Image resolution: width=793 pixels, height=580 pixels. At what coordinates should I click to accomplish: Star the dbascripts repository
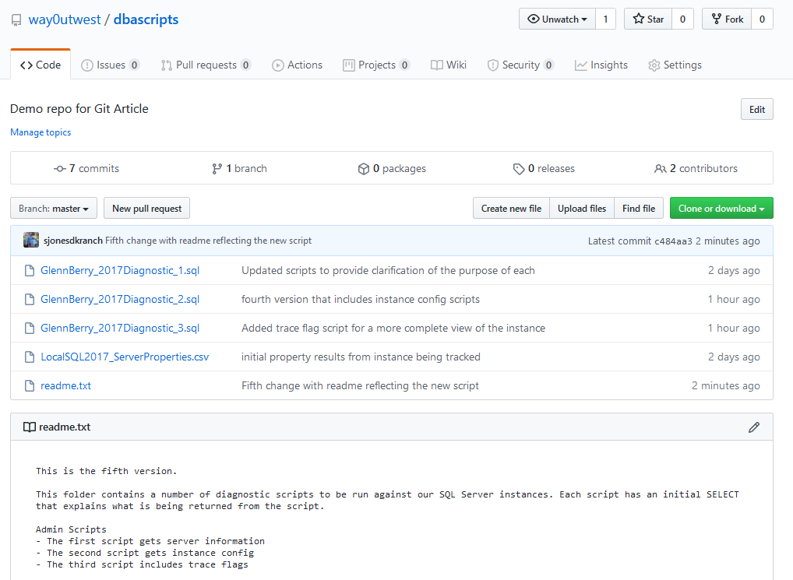pos(648,19)
